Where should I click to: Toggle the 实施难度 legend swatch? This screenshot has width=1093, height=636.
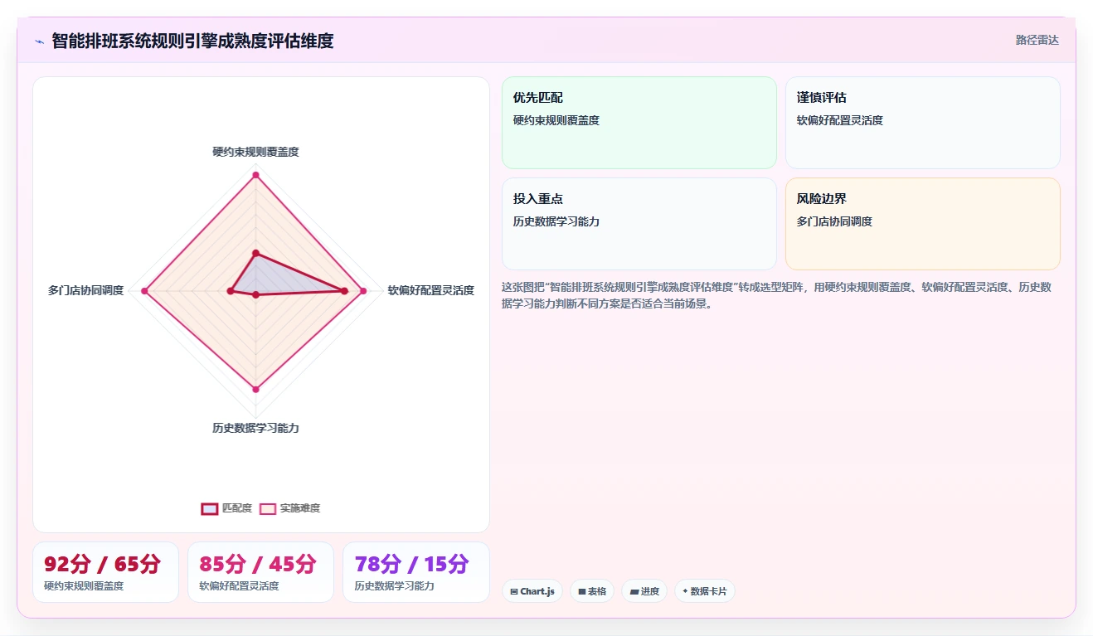click(x=268, y=508)
